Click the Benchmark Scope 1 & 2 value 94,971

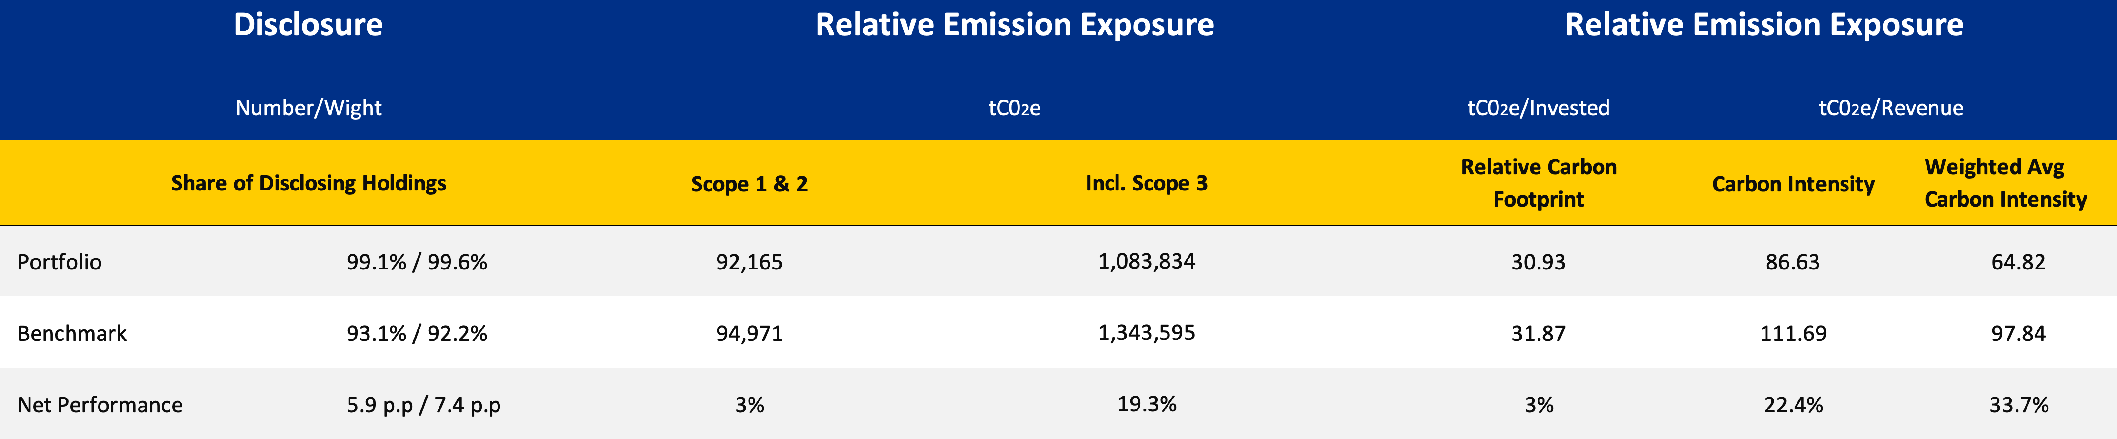pyautogui.click(x=749, y=333)
